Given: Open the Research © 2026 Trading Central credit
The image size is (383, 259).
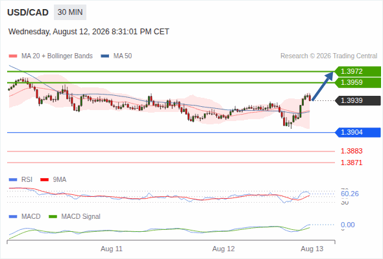Looking at the screenshot, I should 328,56.
